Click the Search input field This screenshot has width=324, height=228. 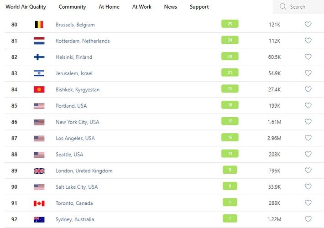click(303, 7)
